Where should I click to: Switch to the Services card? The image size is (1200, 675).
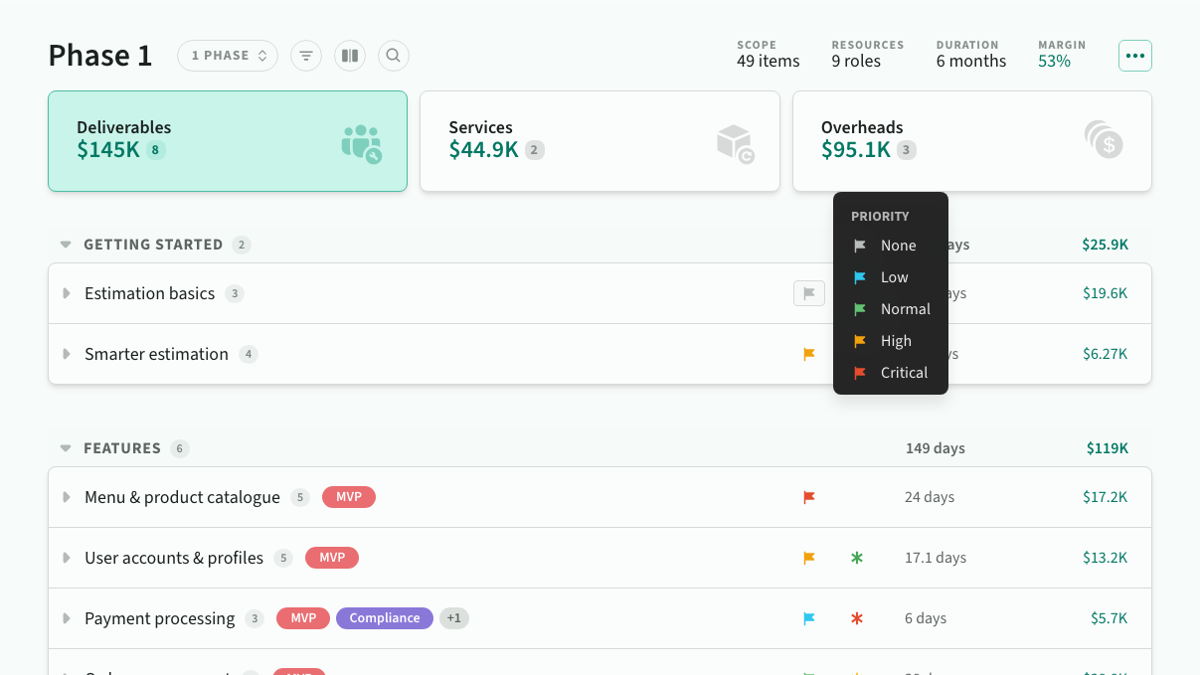[x=600, y=141]
